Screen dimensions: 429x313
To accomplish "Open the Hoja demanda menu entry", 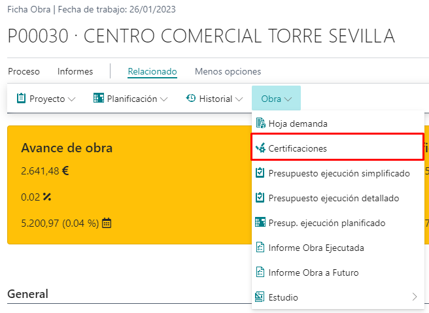I will click(x=338, y=124).
